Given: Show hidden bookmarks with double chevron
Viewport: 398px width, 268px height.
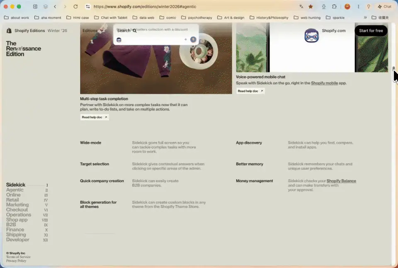Looking at the screenshot, I should click(x=365, y=17).
